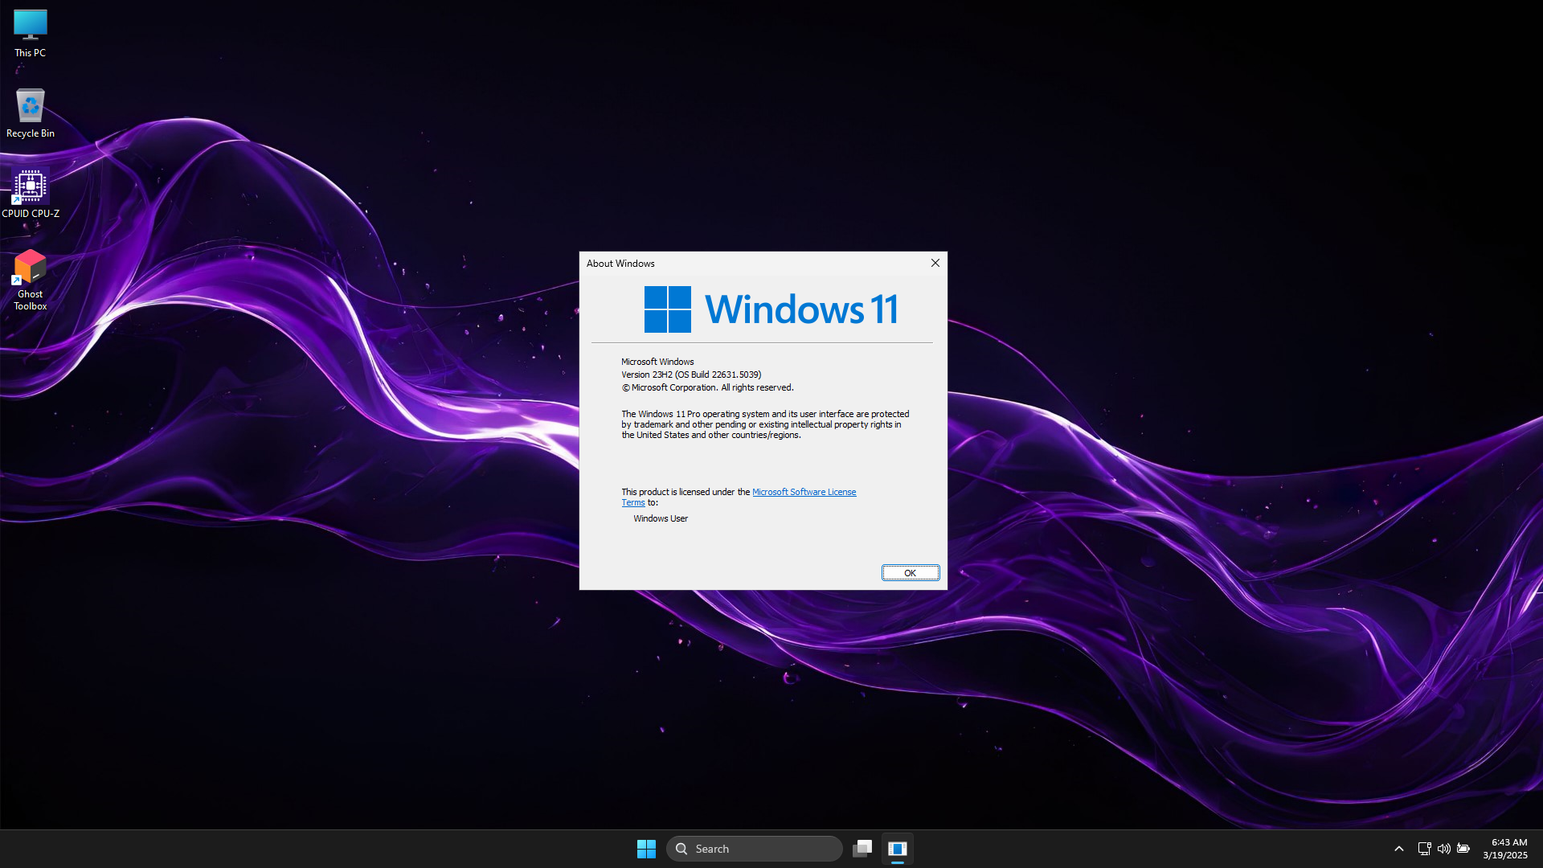The height and width of the screenshot is (868, 1543).
Task: Open the Microsoft Software License Terms link
Action: (804, 492)
